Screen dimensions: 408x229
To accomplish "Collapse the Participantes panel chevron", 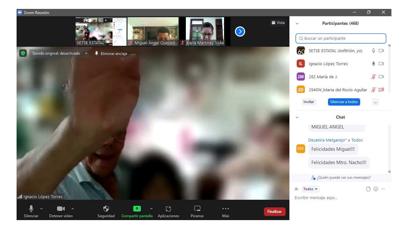I will 297,24.
